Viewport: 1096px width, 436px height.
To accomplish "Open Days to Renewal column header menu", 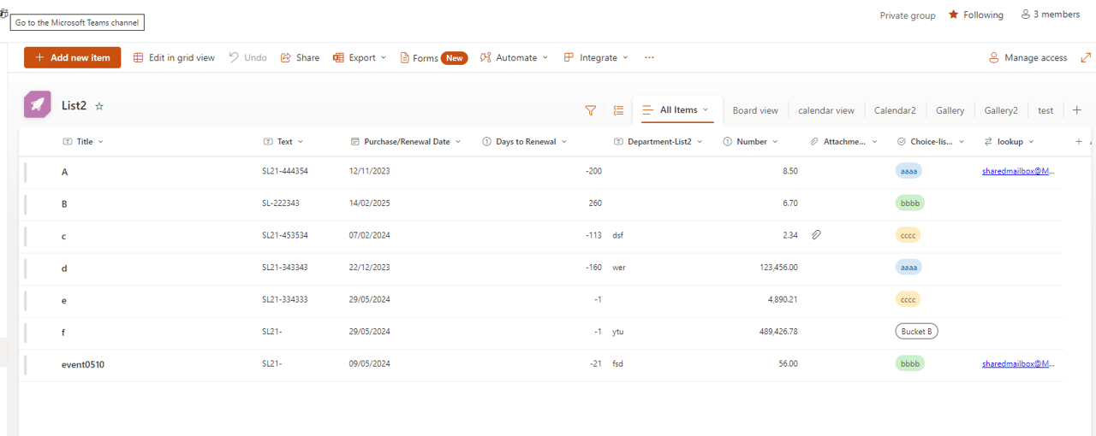I will click(x=525, y=142).
